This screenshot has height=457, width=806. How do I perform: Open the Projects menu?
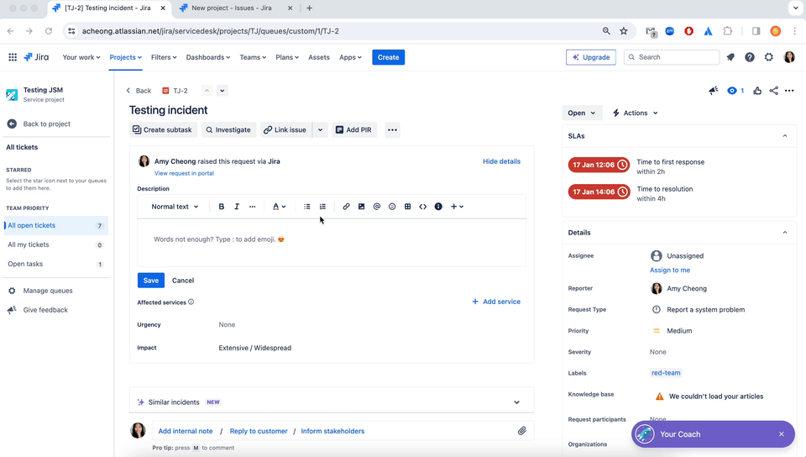click(125, 57)
